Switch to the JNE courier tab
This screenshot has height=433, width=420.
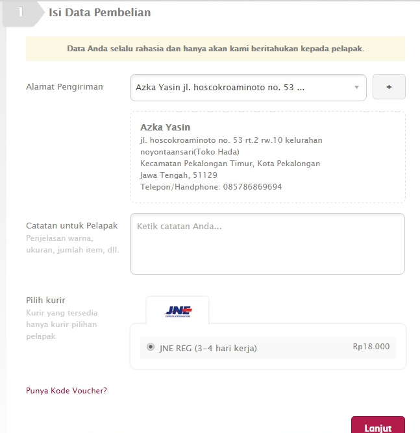(178, 310)
